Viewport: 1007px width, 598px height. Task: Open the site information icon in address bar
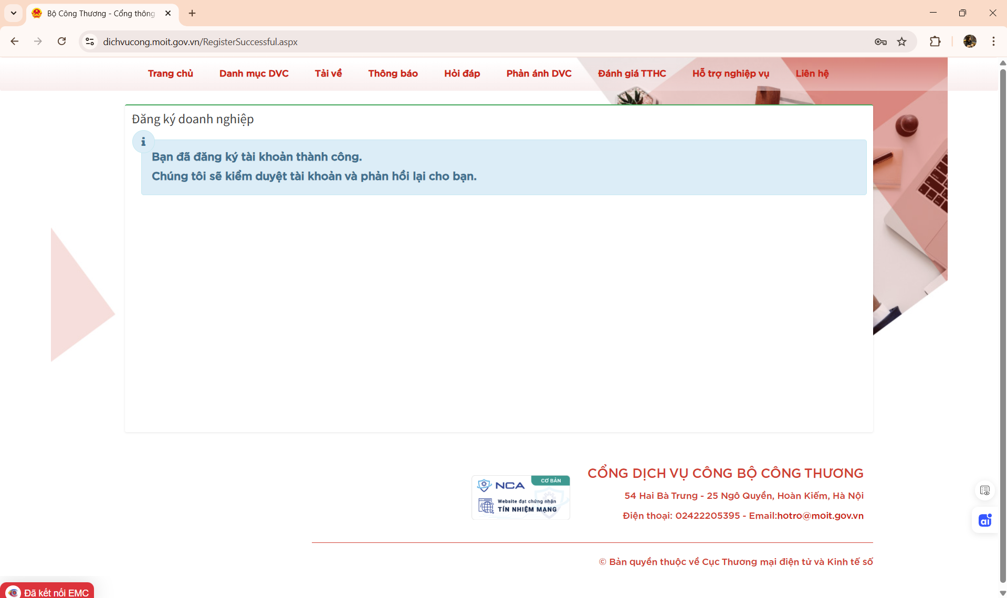coord(90,41)
